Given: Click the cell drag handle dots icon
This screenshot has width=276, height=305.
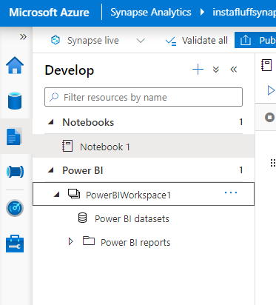Looking at the screenshot, I should point(273,163).
